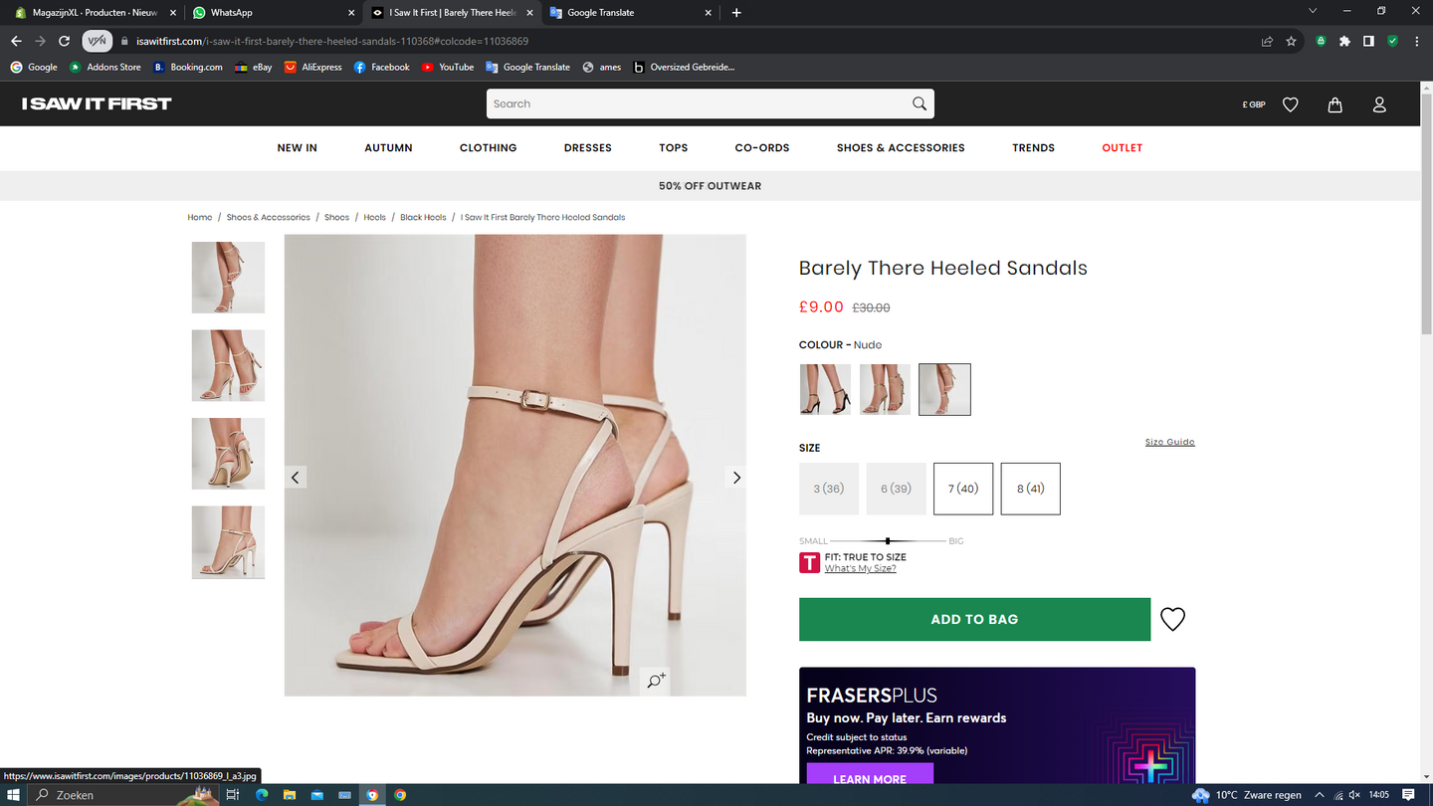
Task: Click the Add to Bag button
Action: [974, 619]
